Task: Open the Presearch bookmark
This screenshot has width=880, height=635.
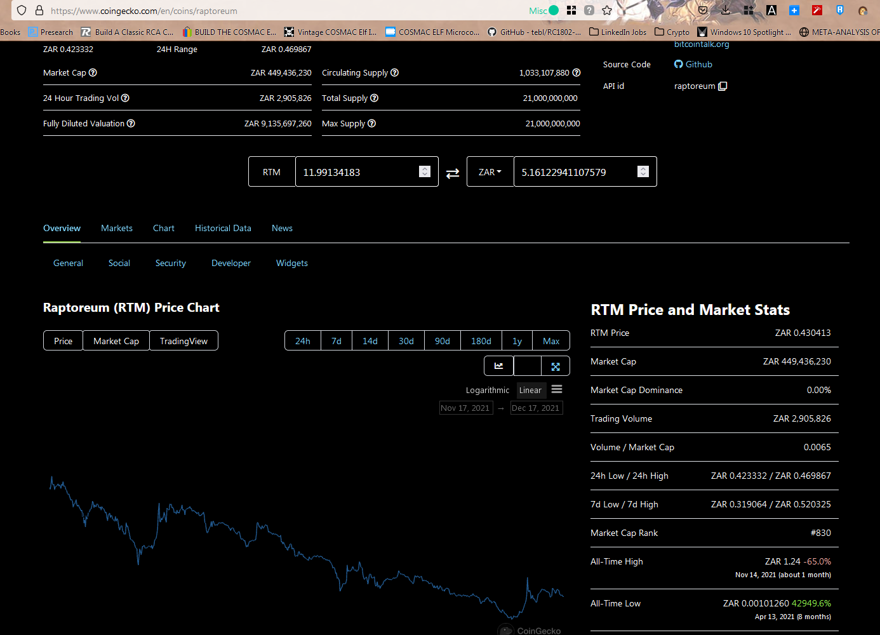Action: tap(51, 32)
